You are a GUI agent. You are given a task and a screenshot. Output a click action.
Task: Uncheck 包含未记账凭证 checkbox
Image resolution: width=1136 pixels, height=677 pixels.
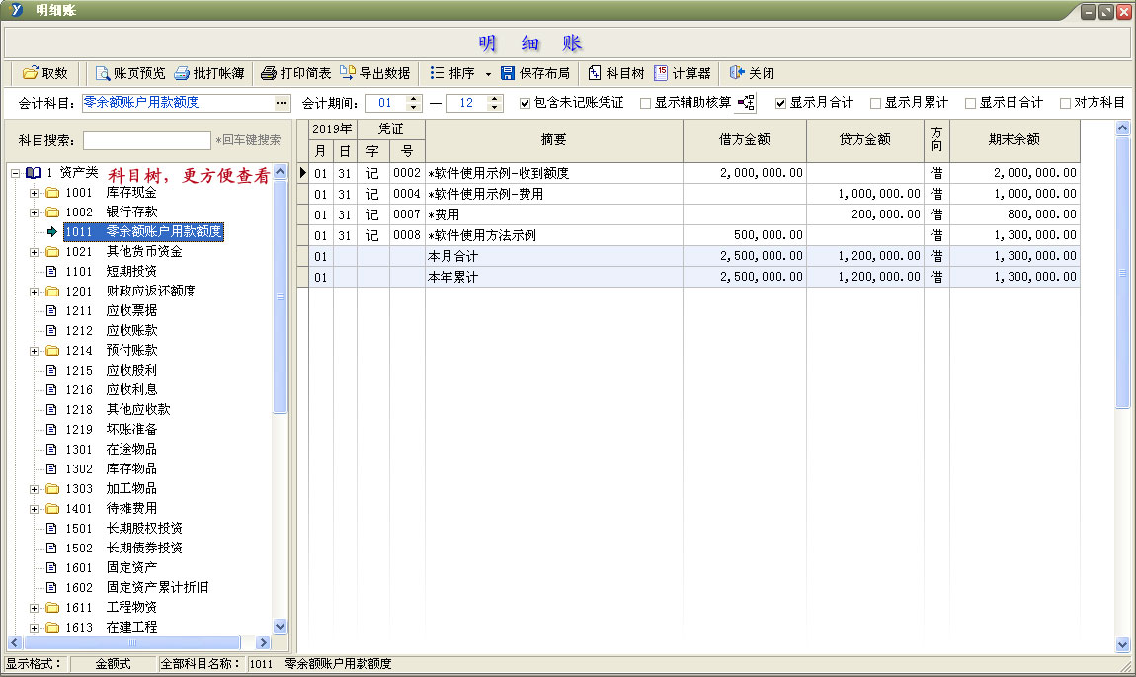[525, 103]
